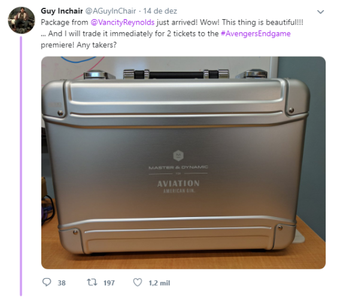
Task: Click the 1,2 mil likes count
Action: coord(159,283)
